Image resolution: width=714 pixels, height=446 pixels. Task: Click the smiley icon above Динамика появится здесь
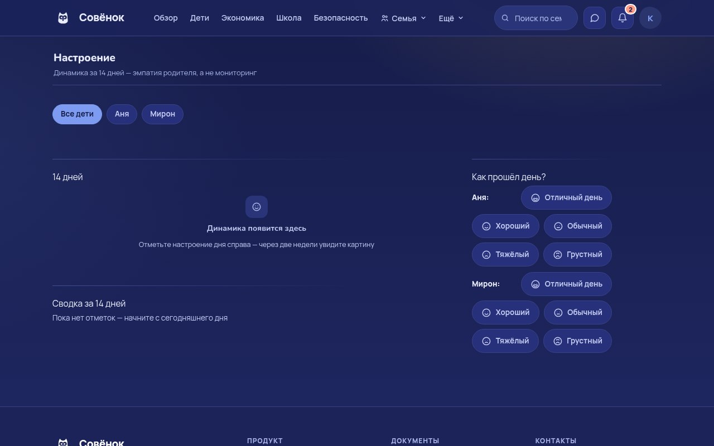coord(257,207)
